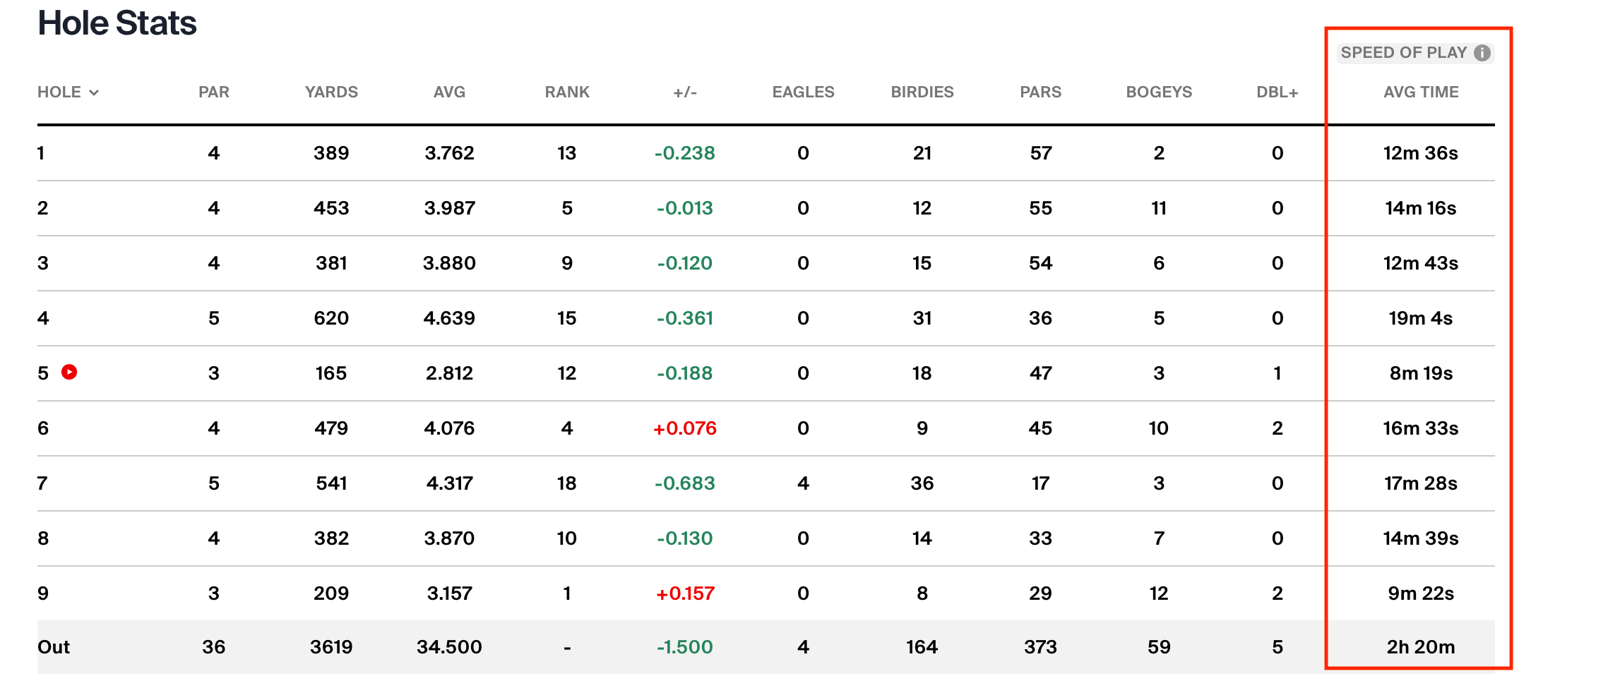
Task: Select the DBL+ column header
Action: 1277,92
